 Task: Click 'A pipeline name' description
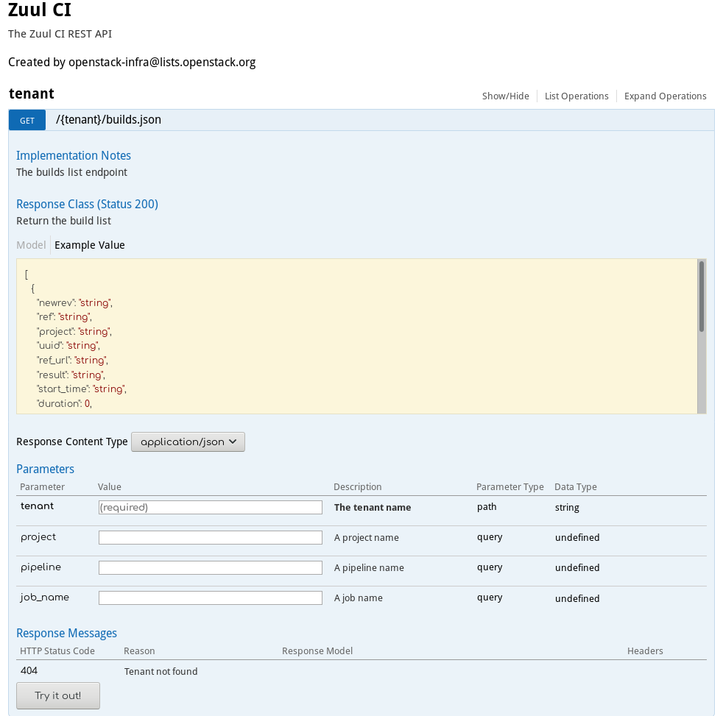pyautogui.click(x=369, y=567)
